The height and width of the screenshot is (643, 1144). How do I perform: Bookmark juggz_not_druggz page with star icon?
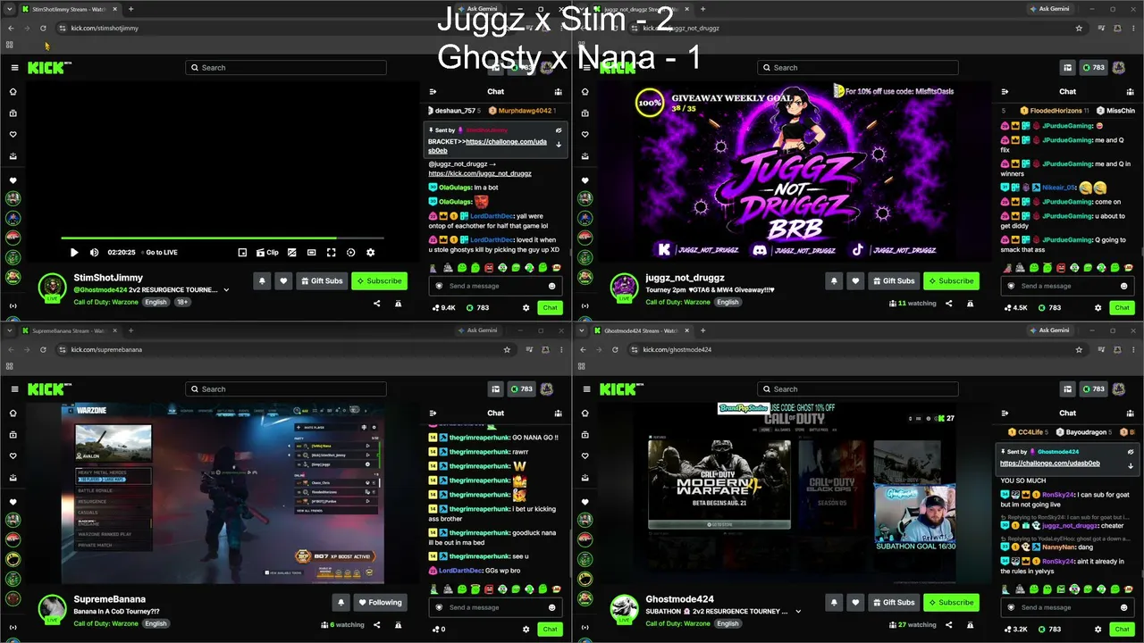click(x=1079, y=28)
